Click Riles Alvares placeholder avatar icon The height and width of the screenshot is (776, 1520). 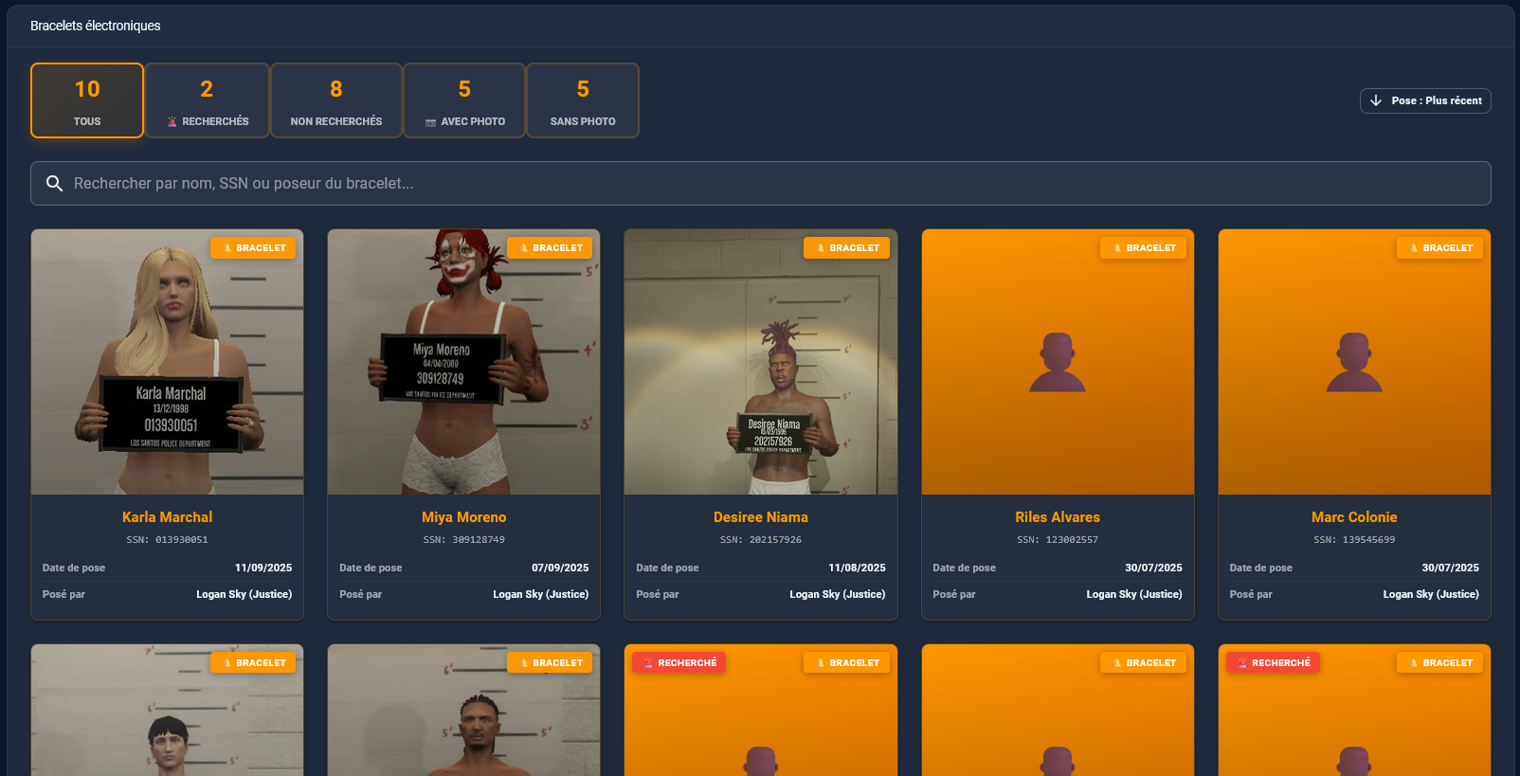pos(1057,362)
